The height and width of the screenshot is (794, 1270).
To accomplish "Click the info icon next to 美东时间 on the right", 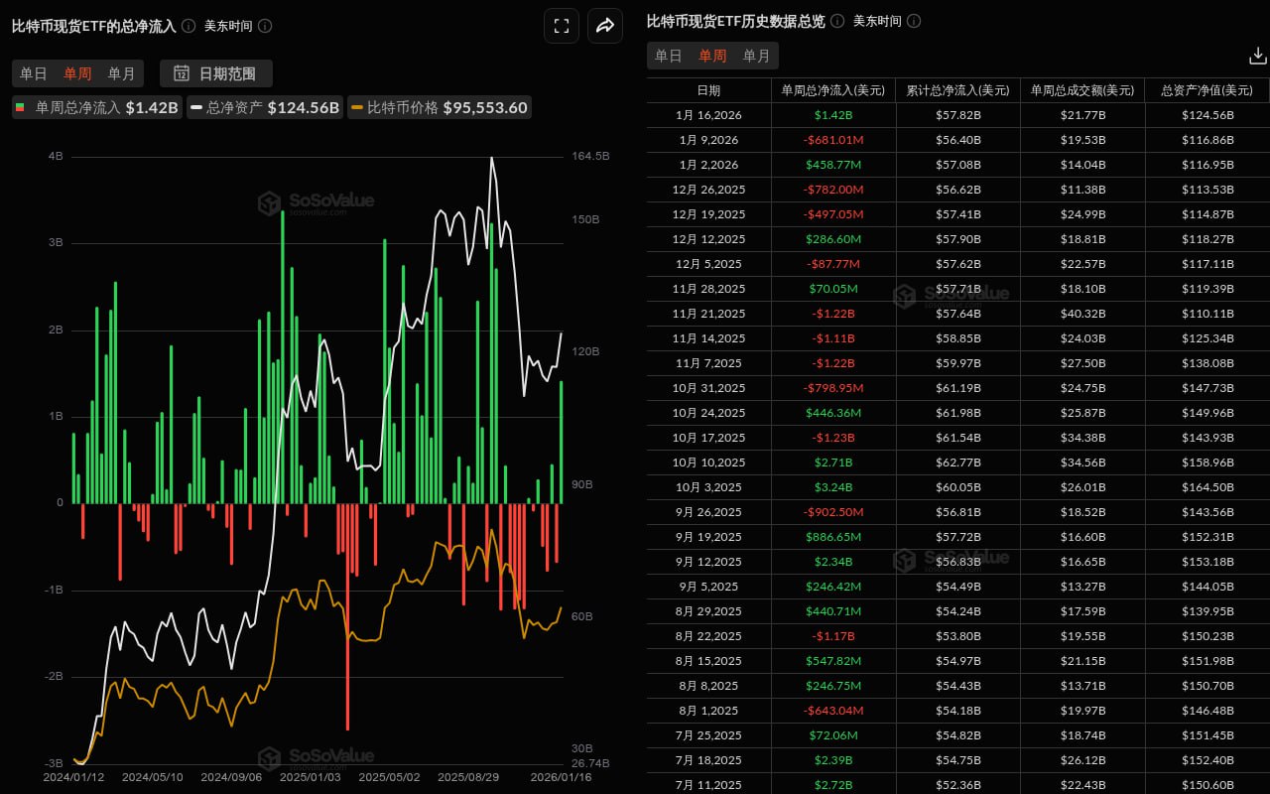I will click(x=913, y=20).
